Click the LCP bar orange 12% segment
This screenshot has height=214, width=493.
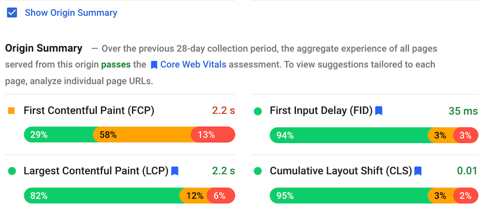pos(194,196)
